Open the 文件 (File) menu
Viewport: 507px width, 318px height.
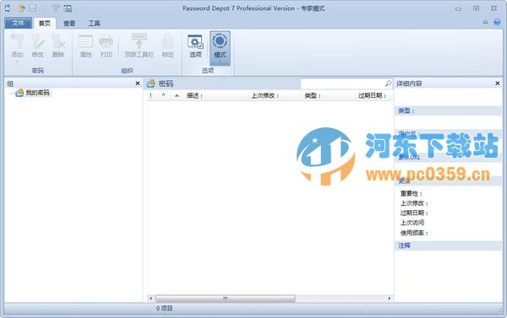[x=18, y=23]
